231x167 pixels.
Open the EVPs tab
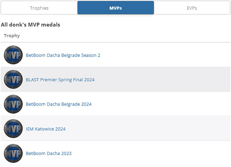tap(192, 8)
